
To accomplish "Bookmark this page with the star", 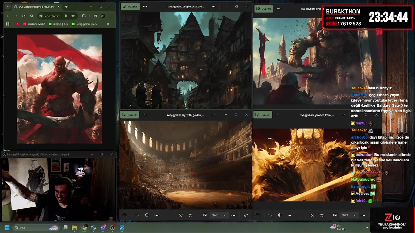I will 73,16.
